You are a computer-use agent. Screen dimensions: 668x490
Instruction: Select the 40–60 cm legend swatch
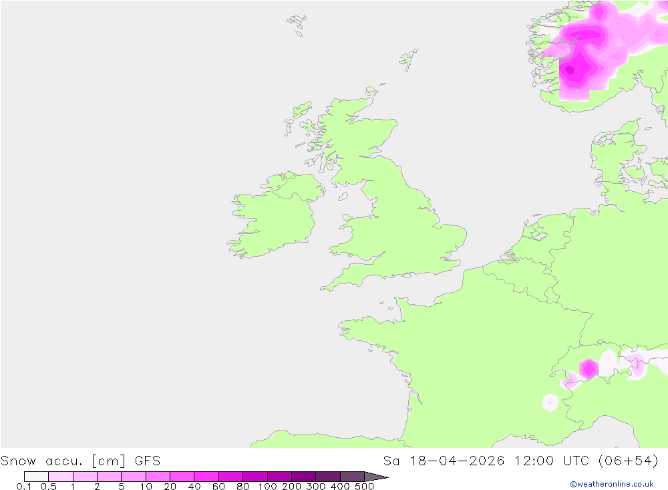(x=206, y=477)
